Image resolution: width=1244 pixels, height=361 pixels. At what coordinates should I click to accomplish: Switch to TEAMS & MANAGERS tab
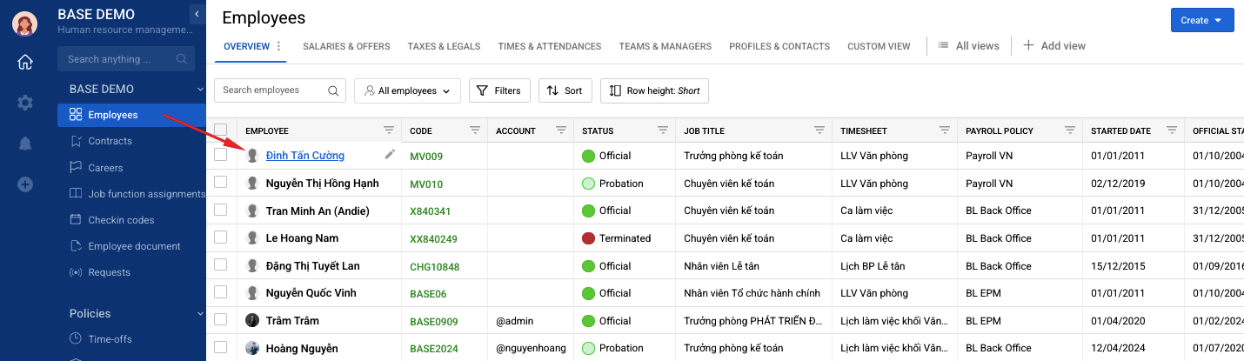coord(665,46)
